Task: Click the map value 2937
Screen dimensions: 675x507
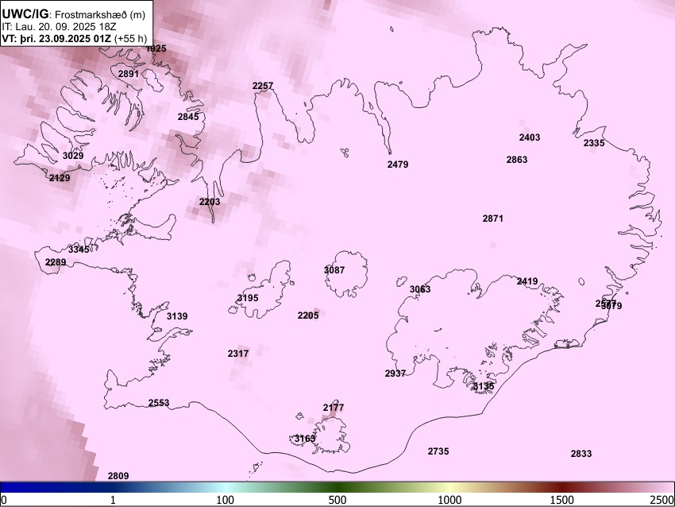Action: click(395, 373)
